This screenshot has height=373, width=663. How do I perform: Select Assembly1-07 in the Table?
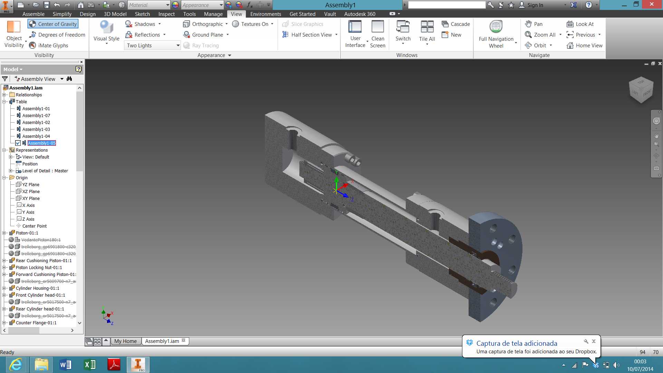(36, 115)
